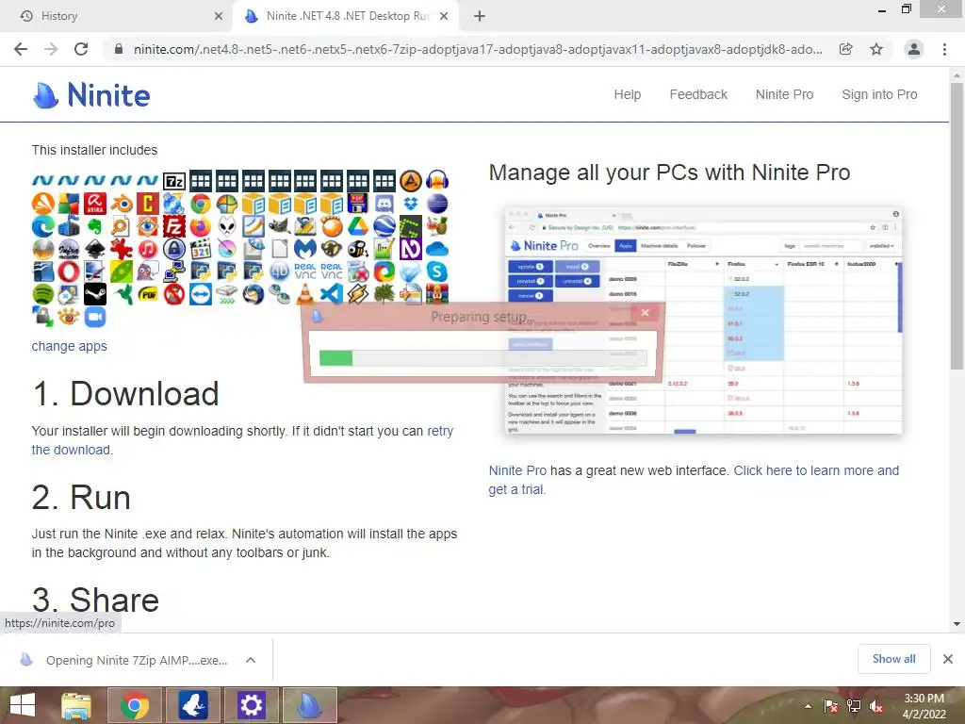This screenshot has height=724, width=965.
Task: Open Ninite Pro from top navigation
Action: click(784, 94)
